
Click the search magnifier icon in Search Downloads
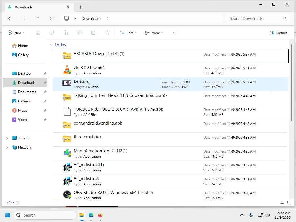[x=285, y=18]
